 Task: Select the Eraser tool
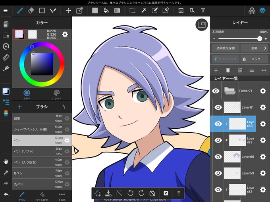(x=31, y=10)
